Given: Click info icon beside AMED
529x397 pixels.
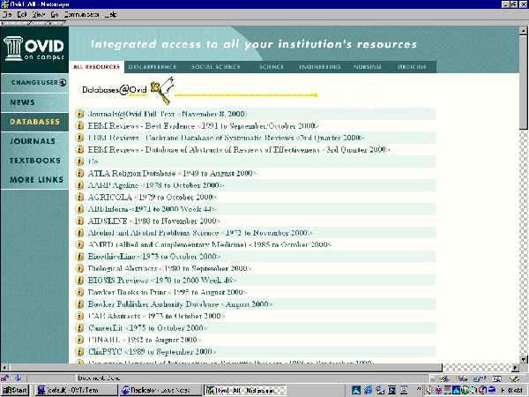Looking at the screenshot, I should [x=79, y=244].
